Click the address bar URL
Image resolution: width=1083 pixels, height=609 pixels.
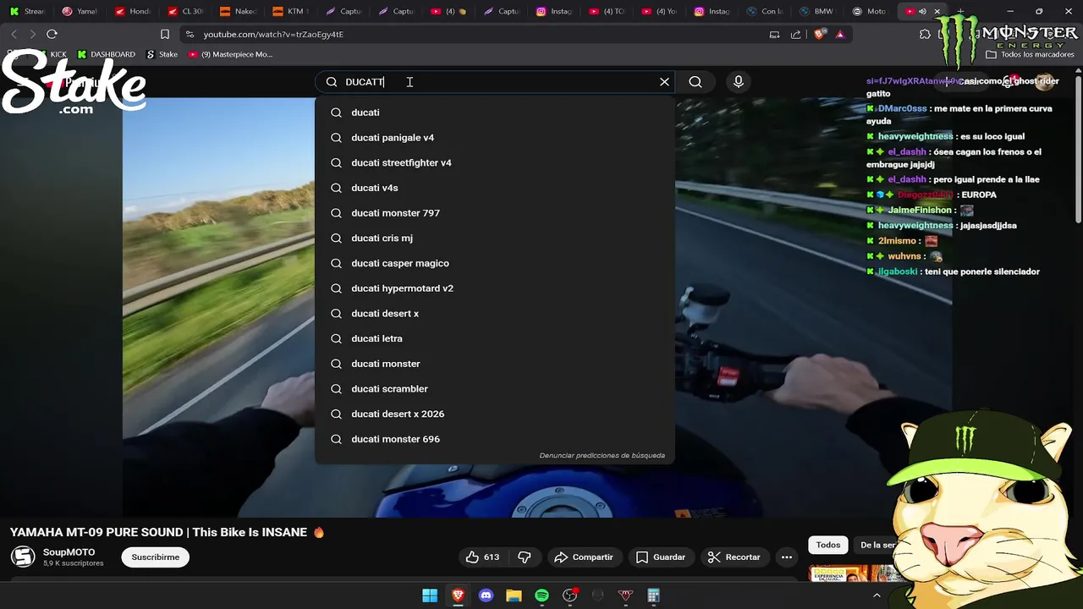click(273, 35)
